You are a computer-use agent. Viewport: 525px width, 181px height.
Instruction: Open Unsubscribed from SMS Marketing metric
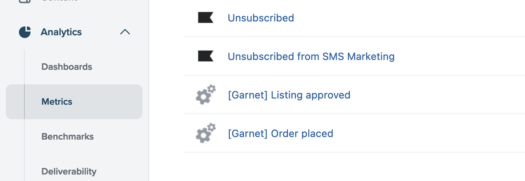click(311, 56)
